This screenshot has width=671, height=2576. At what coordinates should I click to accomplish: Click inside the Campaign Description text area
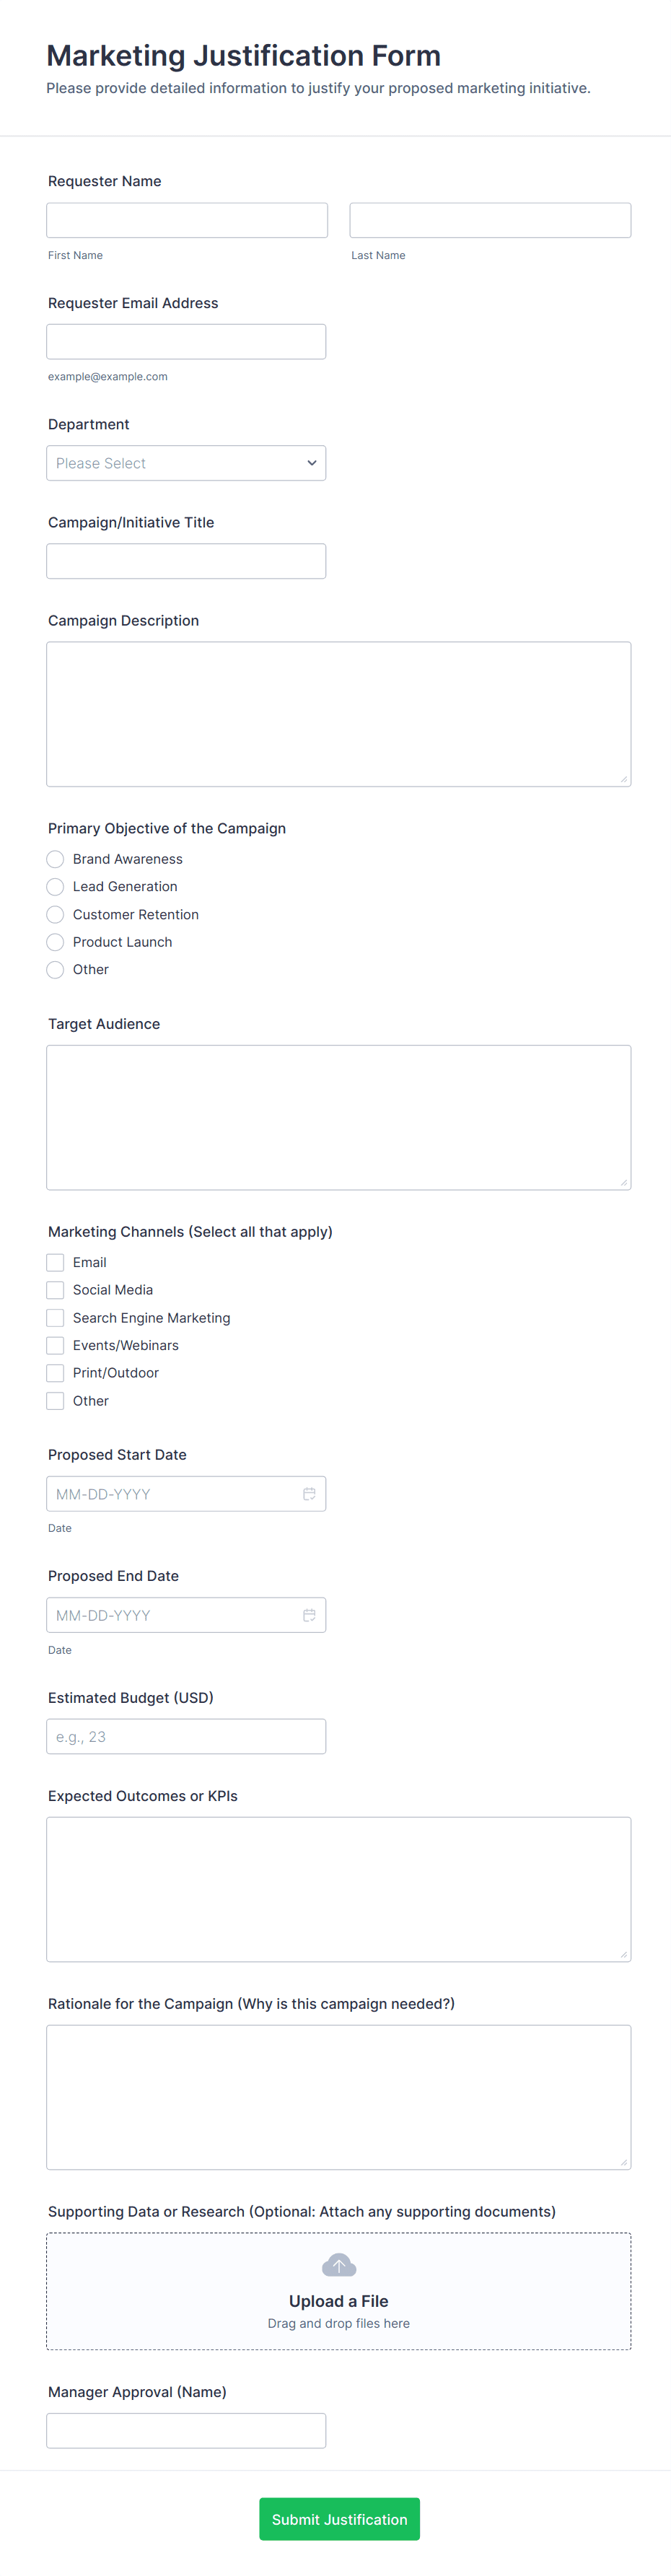tap(339, 714)
